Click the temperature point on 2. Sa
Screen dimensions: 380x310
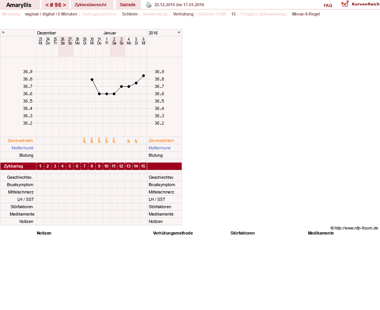(114, 94)
